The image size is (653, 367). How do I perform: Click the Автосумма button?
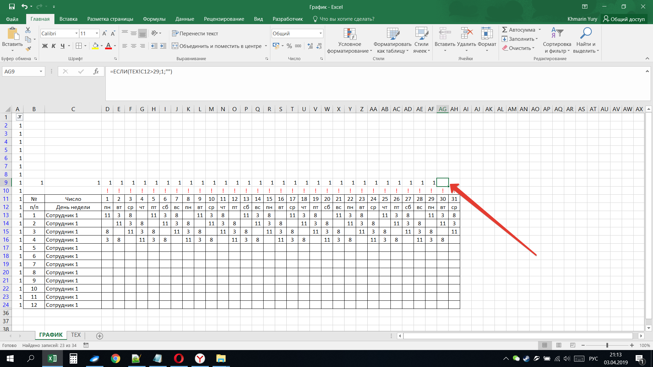pyautogui.click(x=518, y=30)
